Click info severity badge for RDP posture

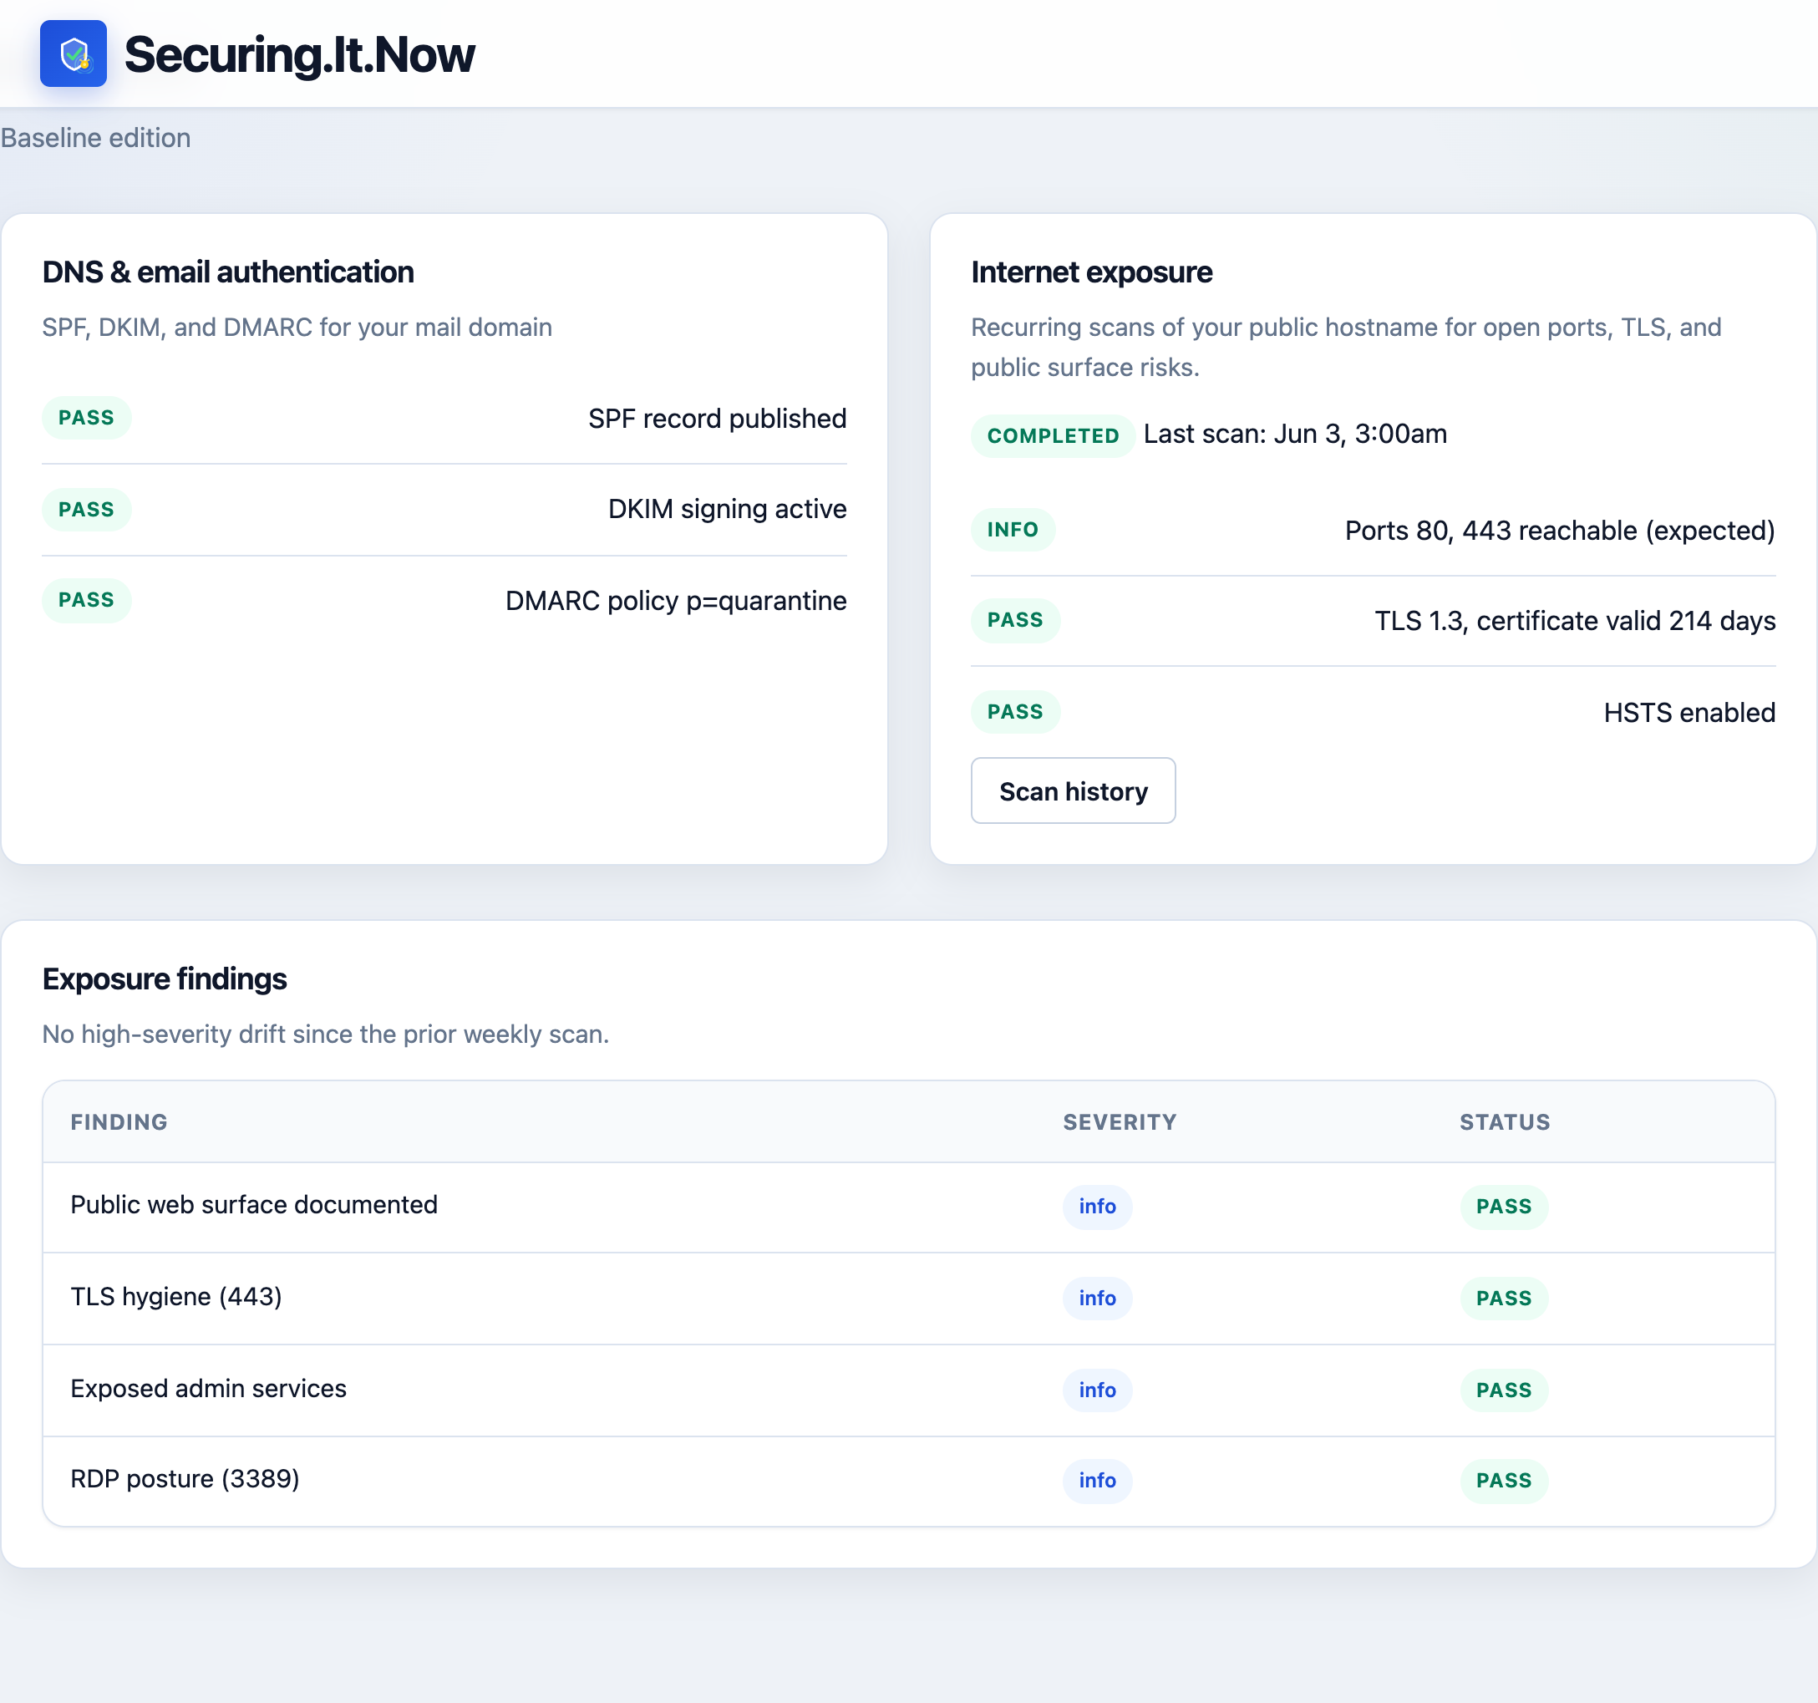click(x=1096, y=1481)
